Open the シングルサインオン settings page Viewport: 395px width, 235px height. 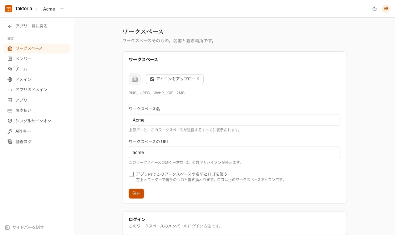[37, 121]
